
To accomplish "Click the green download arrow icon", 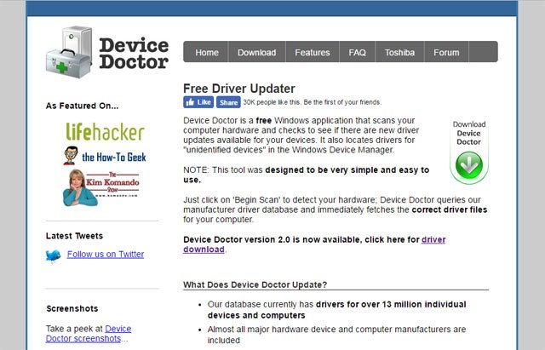I will point(469,165).
